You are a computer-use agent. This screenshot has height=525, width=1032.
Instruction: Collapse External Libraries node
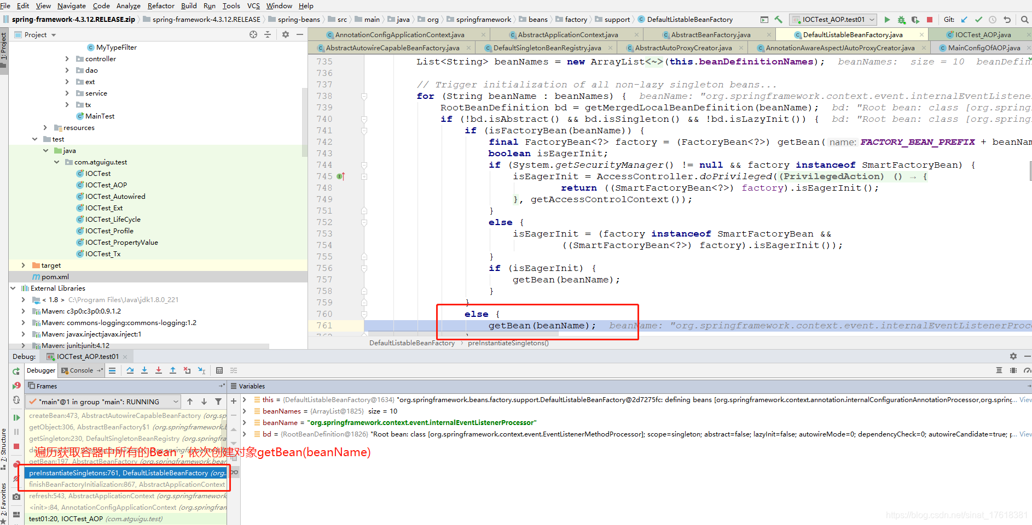13,288
